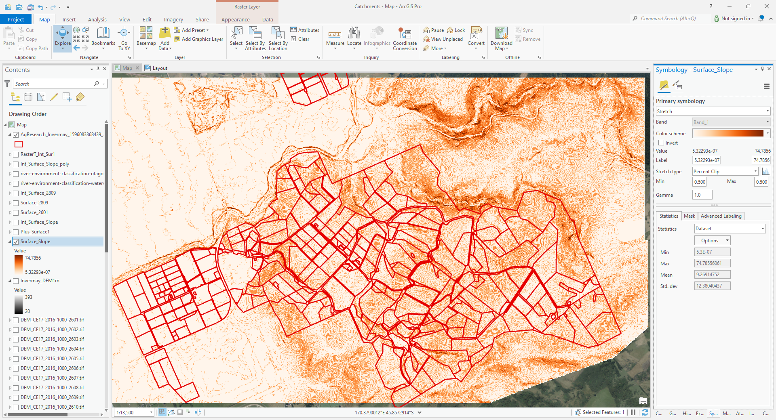Open Coordinate Conversion
The width and height of the screenshot is (776, 420).
click(405, 38)
